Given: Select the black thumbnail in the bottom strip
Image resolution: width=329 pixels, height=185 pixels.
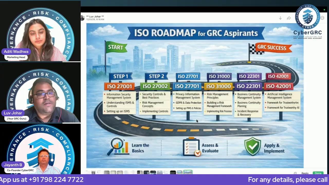Looking at the screenshot, I should point(173,172).
